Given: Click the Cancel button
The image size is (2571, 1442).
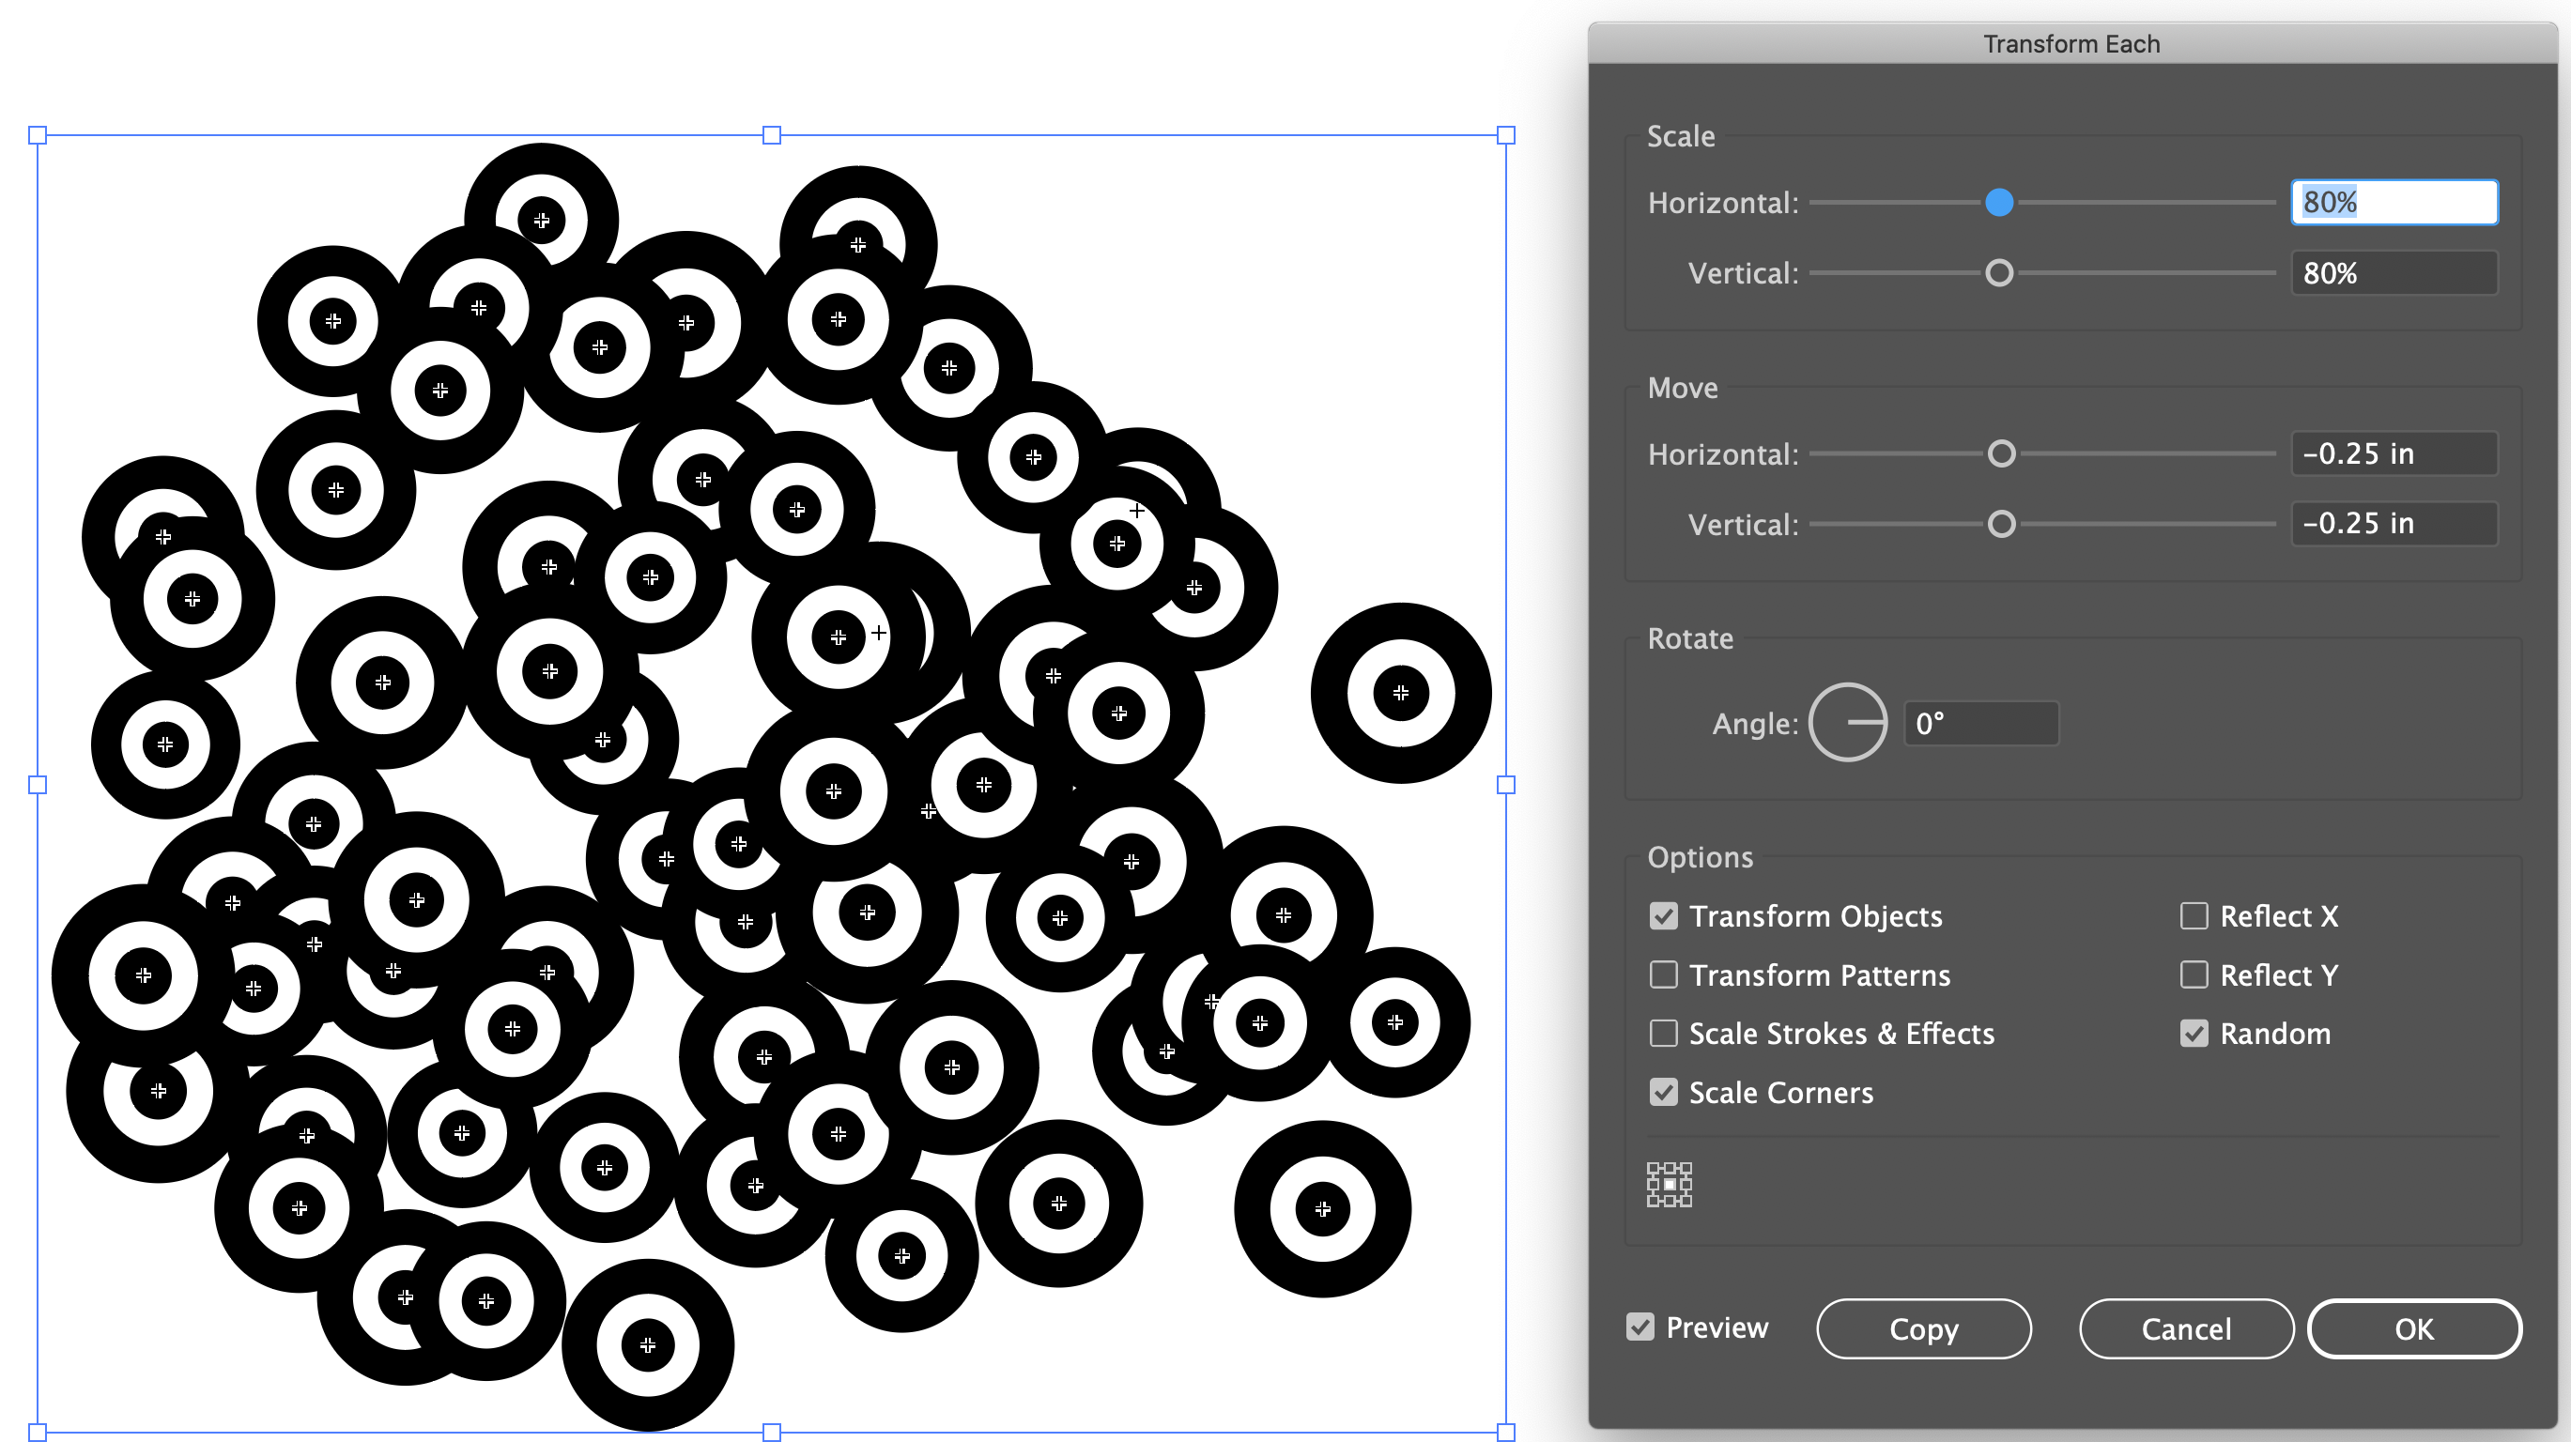Looking at the screenshot, I should [2184, 1329].
